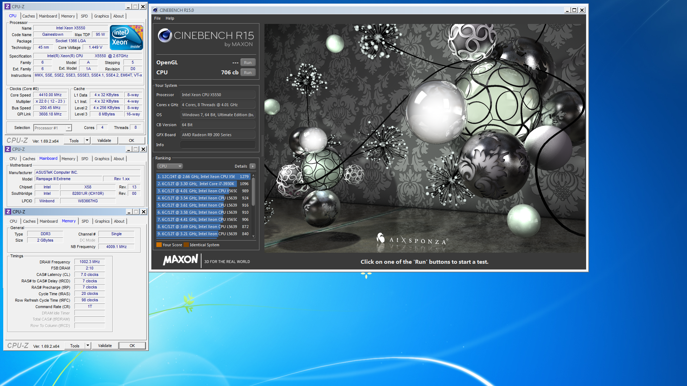Click the orange Your Score legend swatch

click(x=159, y=245)
